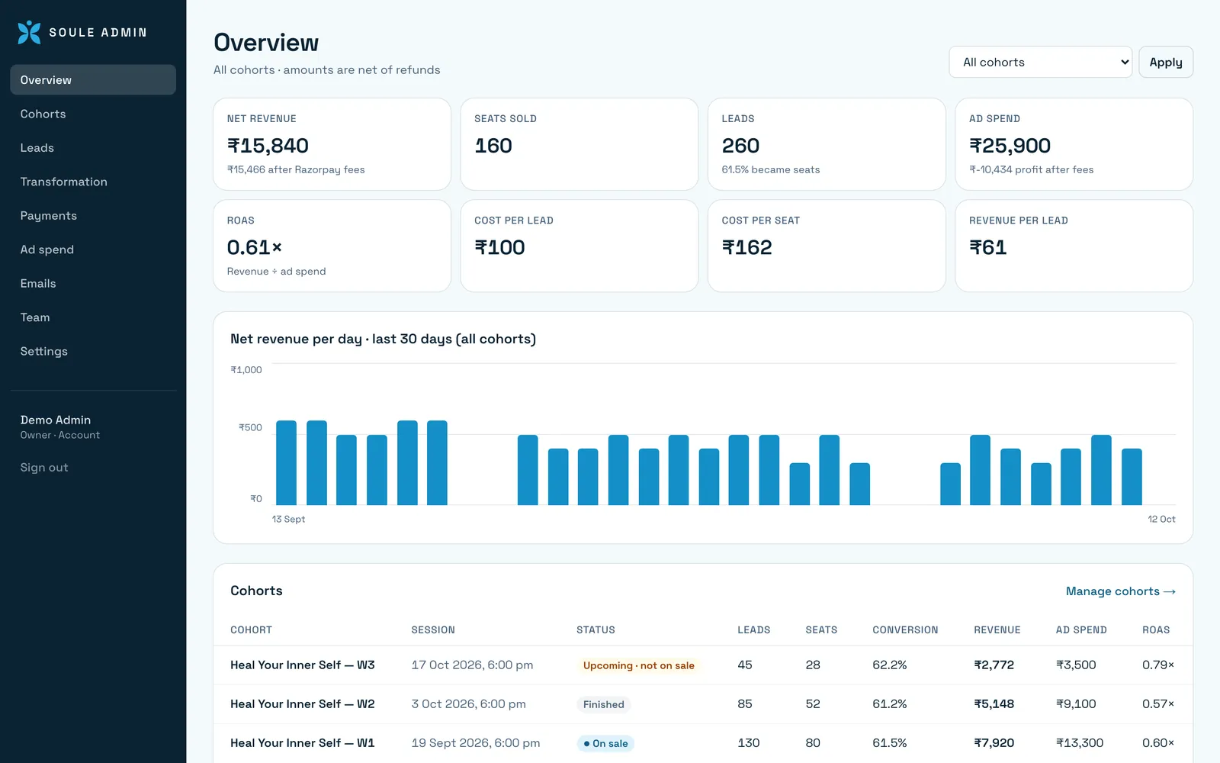1220x763 pixels.
Task: Click the 17 Oct 2026, 6:00 pm session
Action: coord(472,665)
